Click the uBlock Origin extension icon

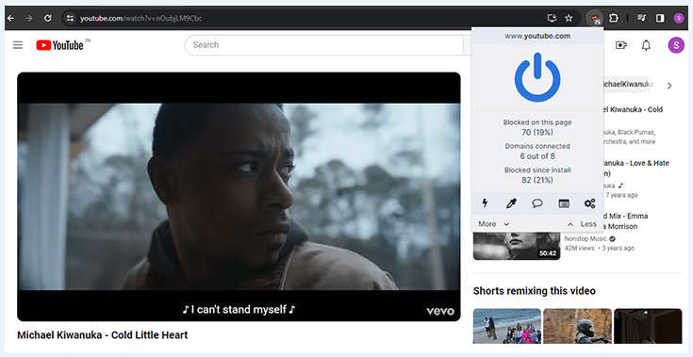[x=595, y=18]
